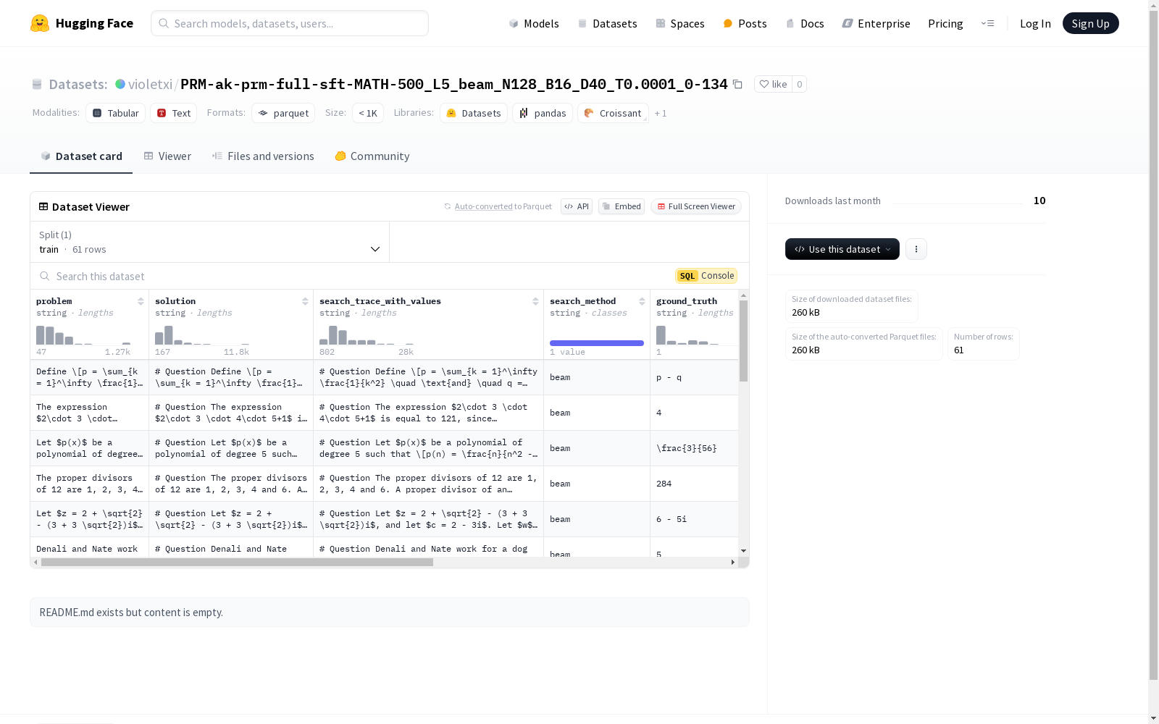
Task: Go to Spaces in top navigation
Action: (x=680, y=23)
